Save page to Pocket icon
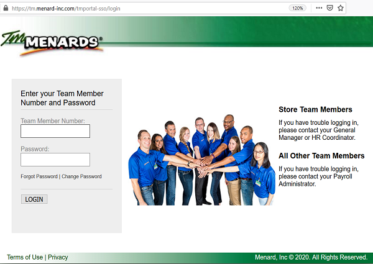The width and height of the screenshot is (373, 264). coord(329,8)
